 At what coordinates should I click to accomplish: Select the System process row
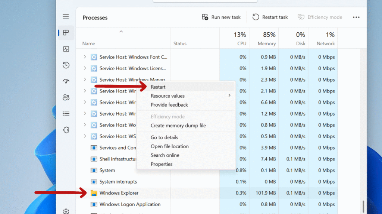point(207,170)
